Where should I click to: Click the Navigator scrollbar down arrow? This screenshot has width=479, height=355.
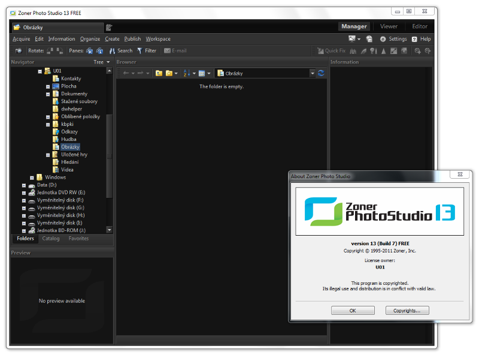[110, 230]
